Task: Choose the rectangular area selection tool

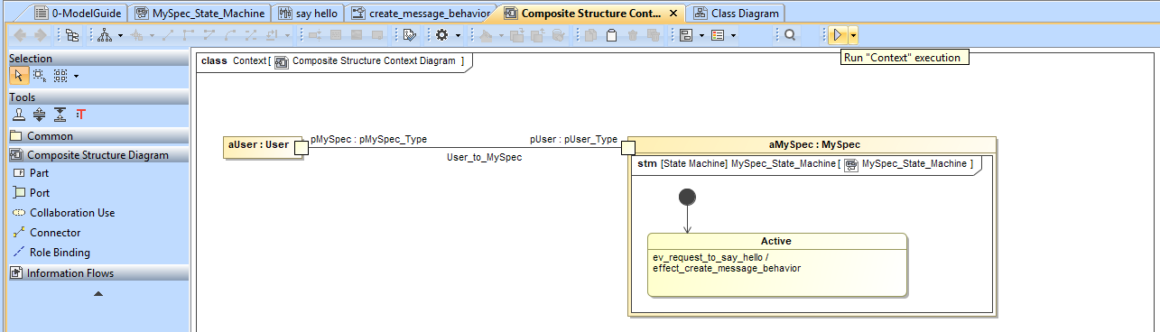Action: point(39,76)
